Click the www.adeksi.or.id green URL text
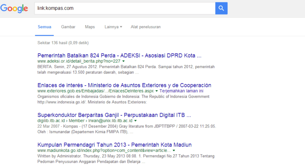305x166 pixels. pos(79,61)
